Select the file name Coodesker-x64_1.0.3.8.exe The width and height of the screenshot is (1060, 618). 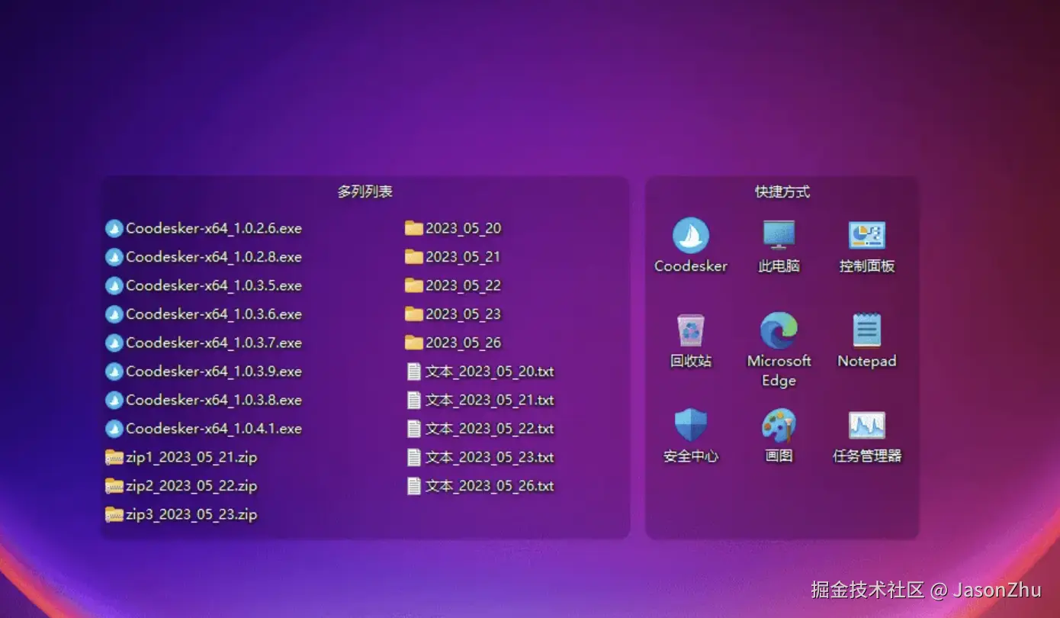(x=214, y=400)
